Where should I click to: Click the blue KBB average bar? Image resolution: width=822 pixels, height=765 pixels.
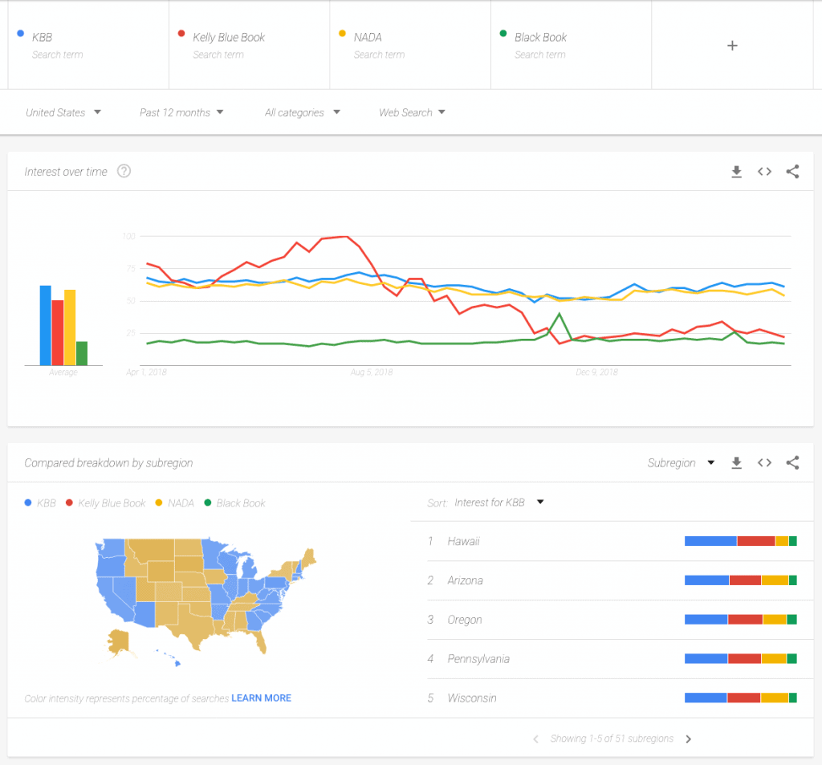coord(46,325)
